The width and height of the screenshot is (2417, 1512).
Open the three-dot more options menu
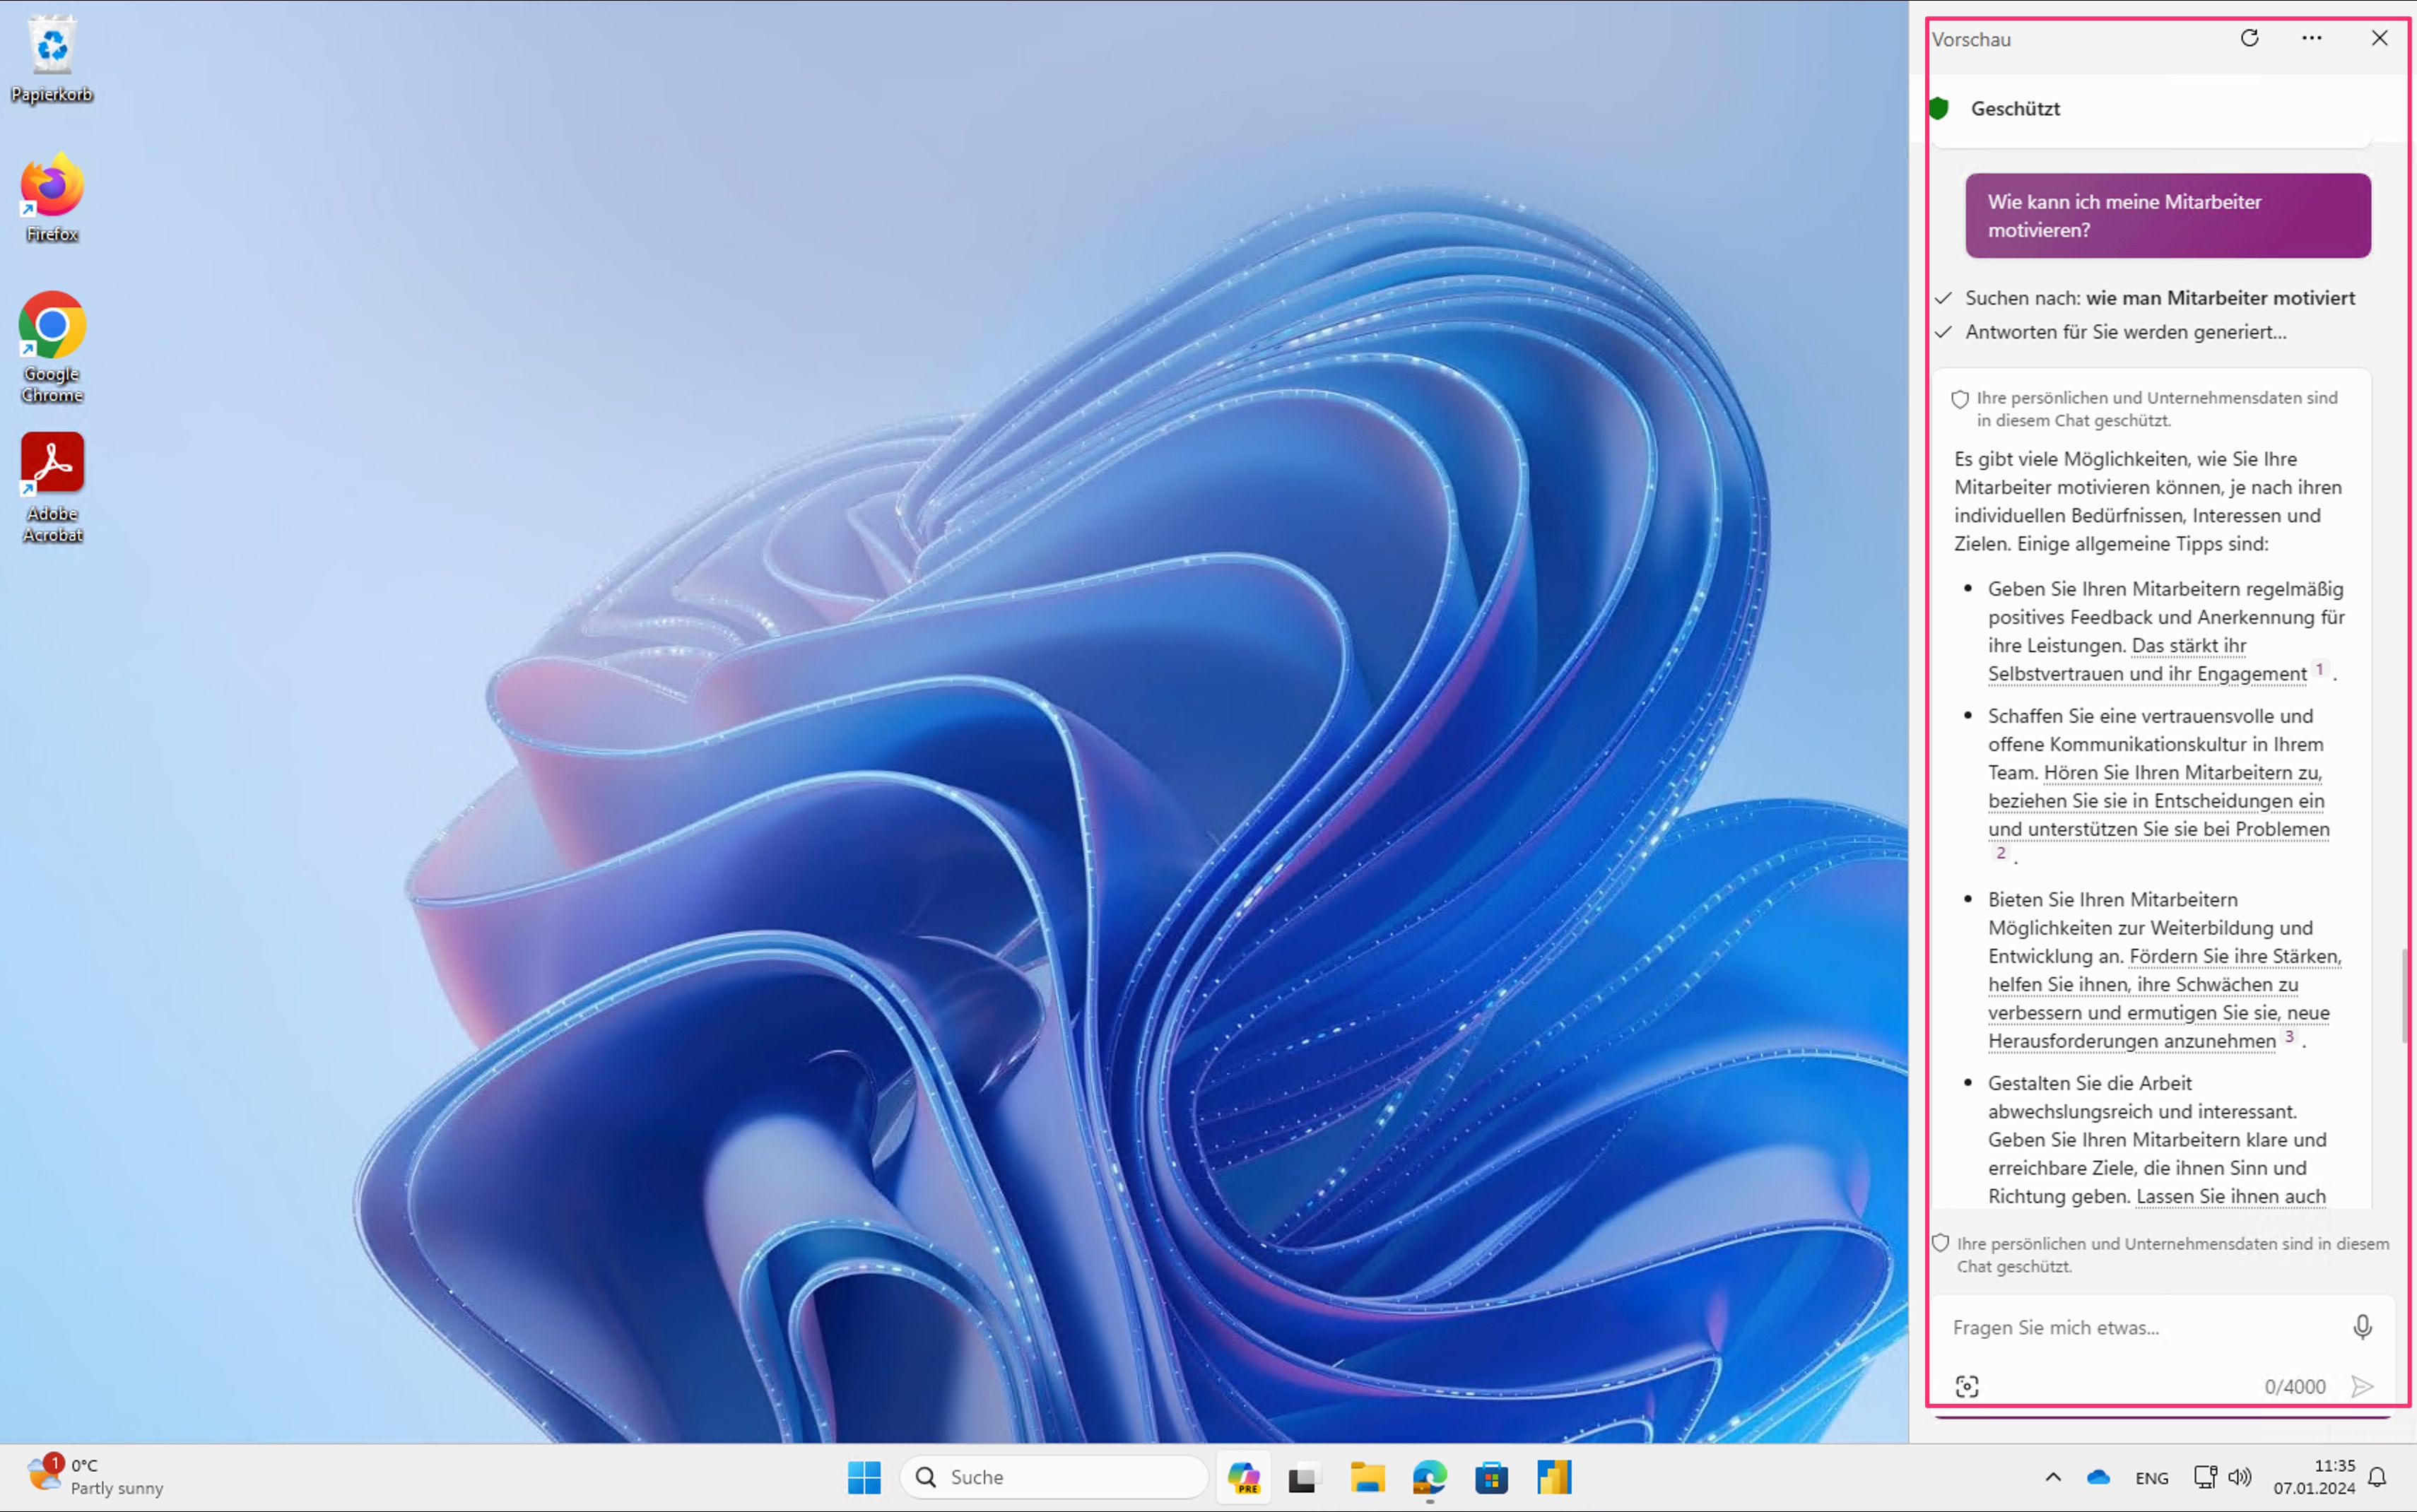(x=2311, y=38)
